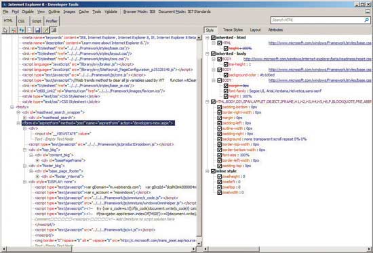
Task: Toggle the font-size : 100% checkbox
Action: pyautogui.click(x=219, y=155)
